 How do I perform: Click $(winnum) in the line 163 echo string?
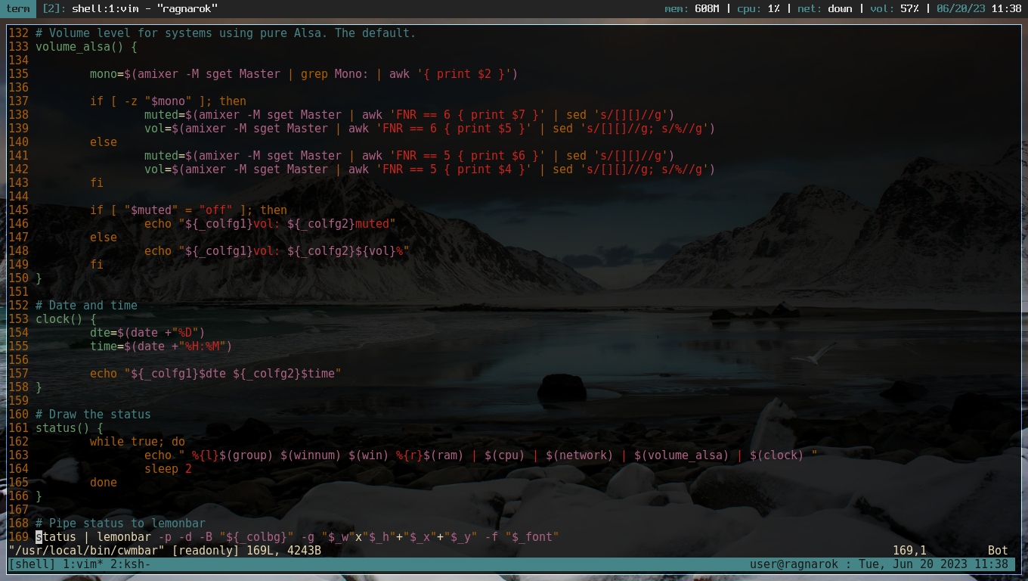tap(311, 455)
